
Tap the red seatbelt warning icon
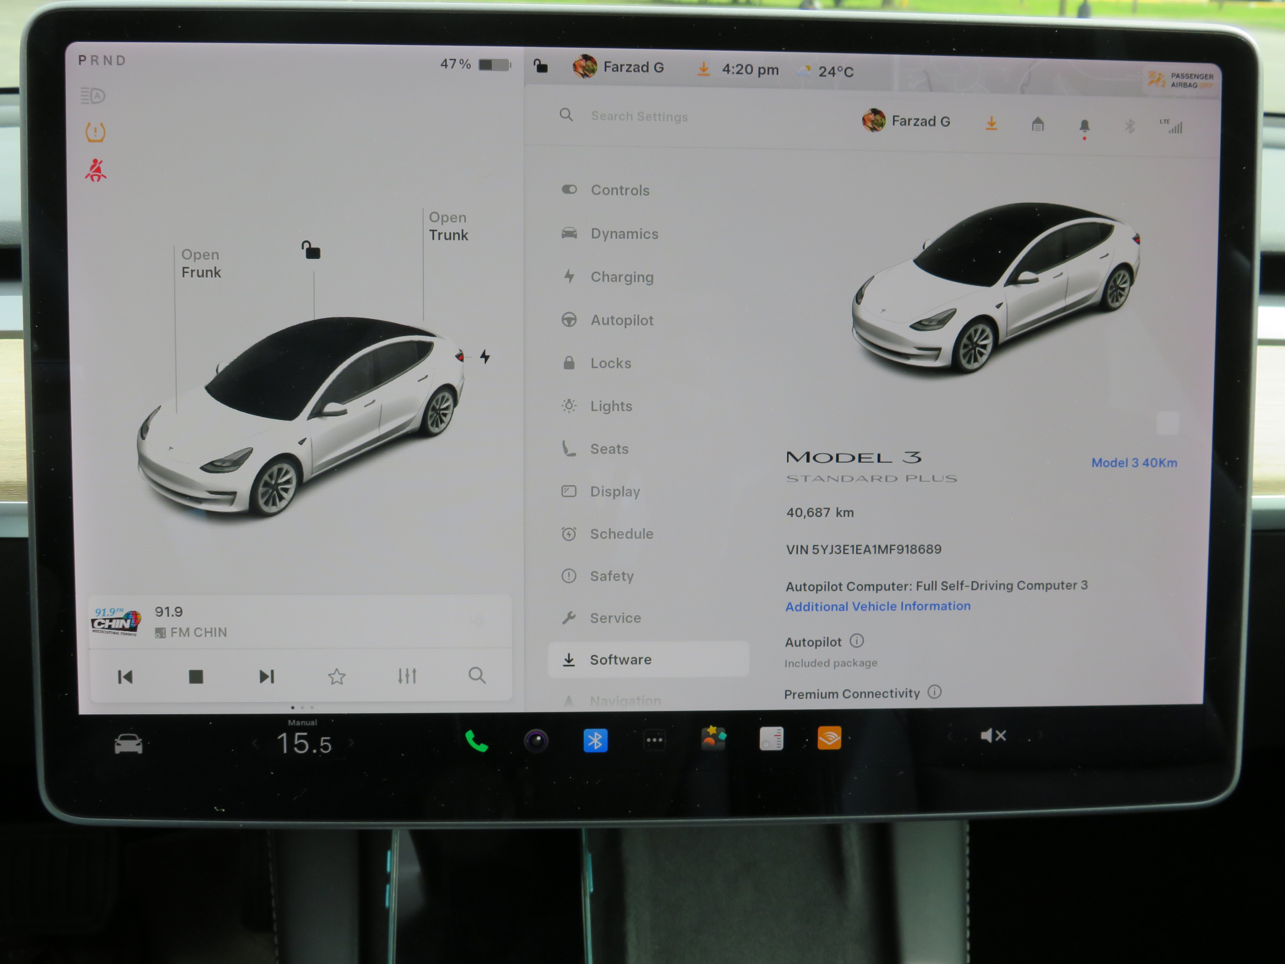pyautogui.click(x=96, y=170)
